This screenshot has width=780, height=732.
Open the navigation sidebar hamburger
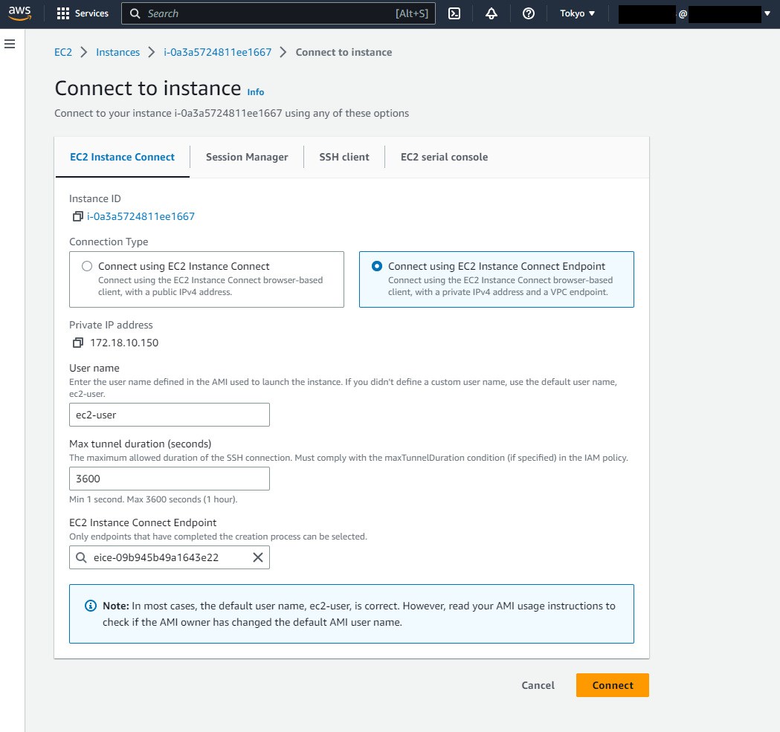point(10,43)
